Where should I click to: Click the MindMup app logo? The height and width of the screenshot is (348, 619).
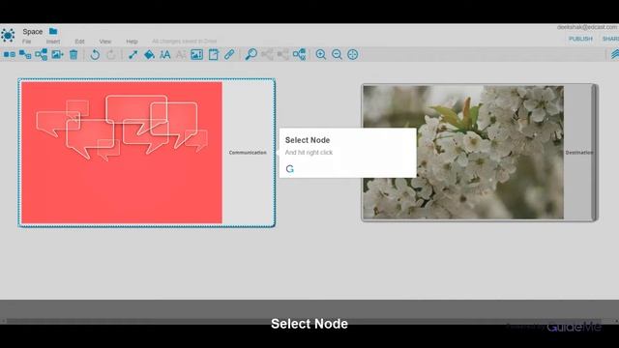(x=8, y=35)
